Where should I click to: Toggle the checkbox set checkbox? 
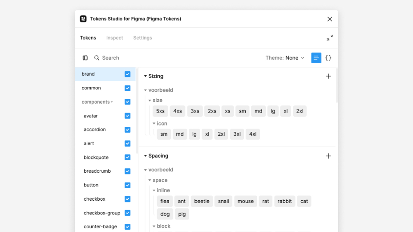point(127,199)
